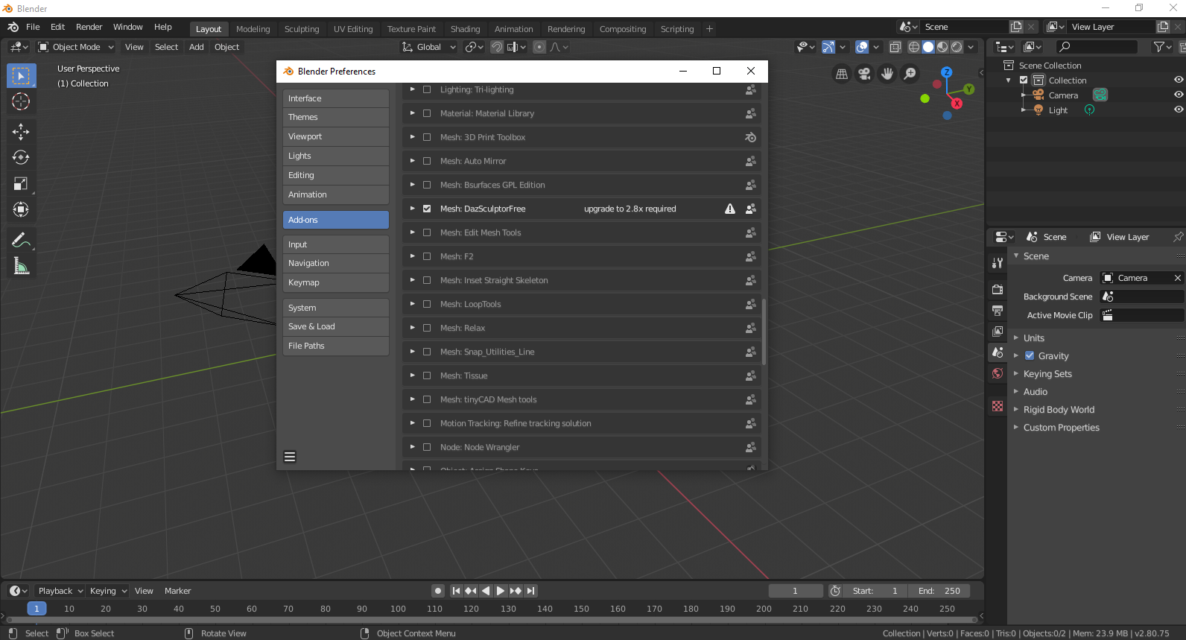Enable the Mesh: LoopTools add-on

click(427, 304)
